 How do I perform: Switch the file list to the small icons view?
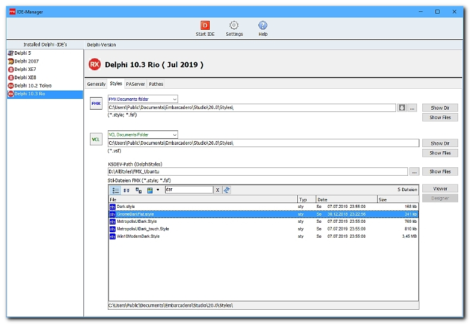click(x=127, y=190)
